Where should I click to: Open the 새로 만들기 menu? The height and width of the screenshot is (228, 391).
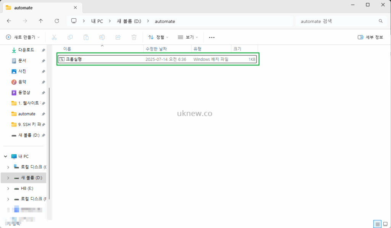pyautogui.click(x=21, y=37)
